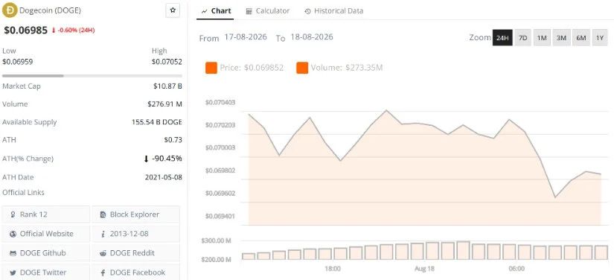This screenshot has width=614, height=280.
Task: Toggle the Price series orange swatch
Action: click(211, 68)
